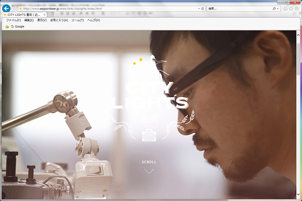Click the browser back arrow button

(x=6, y=8)
